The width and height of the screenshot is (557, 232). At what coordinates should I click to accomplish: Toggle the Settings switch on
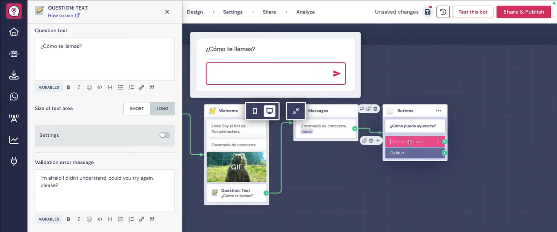[x=165, y=135]
